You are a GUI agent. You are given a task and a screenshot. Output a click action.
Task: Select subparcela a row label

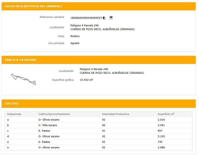8,120
